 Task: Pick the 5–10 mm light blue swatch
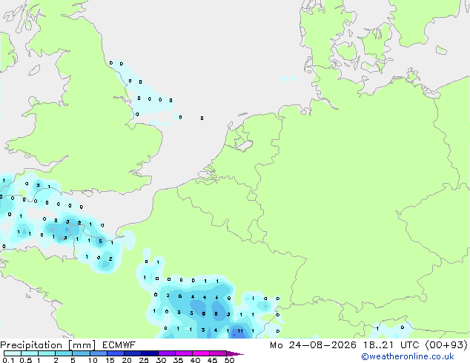pos(81,353)
